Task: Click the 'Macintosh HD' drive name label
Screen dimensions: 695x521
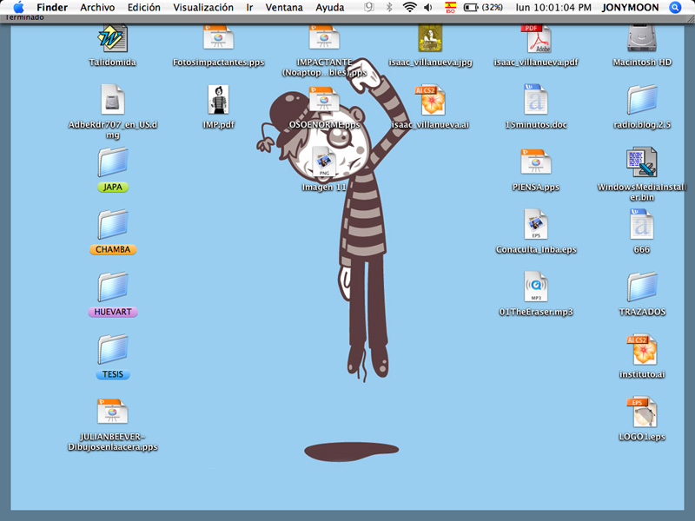Action: tap(642, 62)
